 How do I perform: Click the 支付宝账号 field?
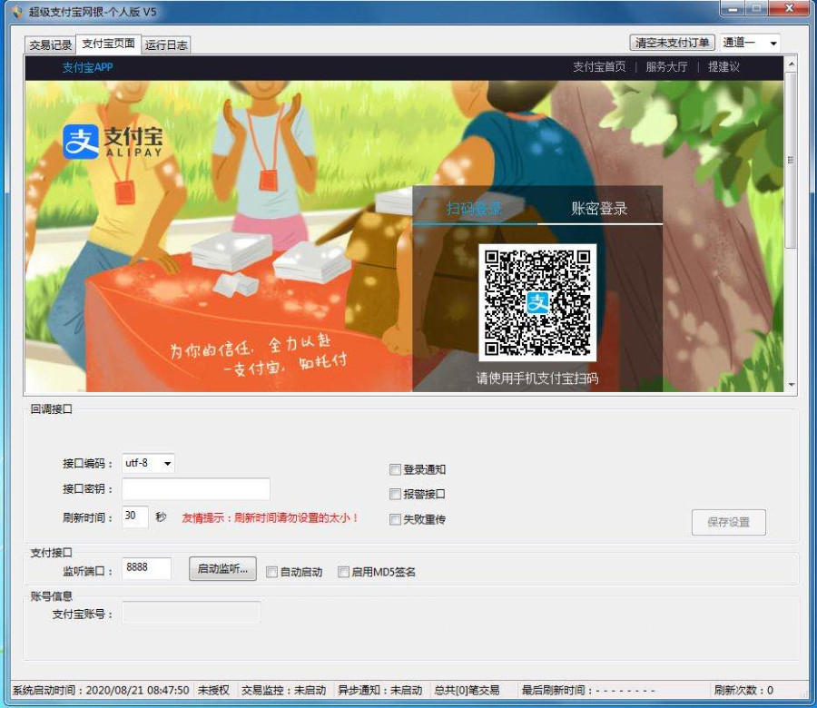(x=191, y=612)
